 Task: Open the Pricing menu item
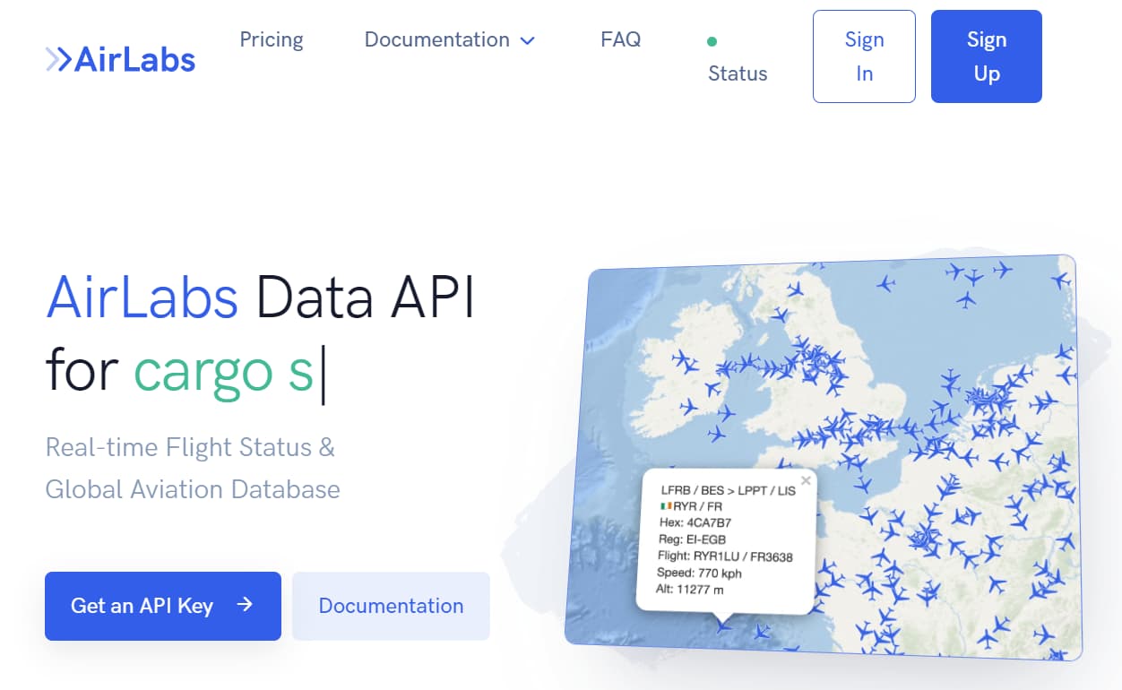pyautogui.click(x=272, y=39)
